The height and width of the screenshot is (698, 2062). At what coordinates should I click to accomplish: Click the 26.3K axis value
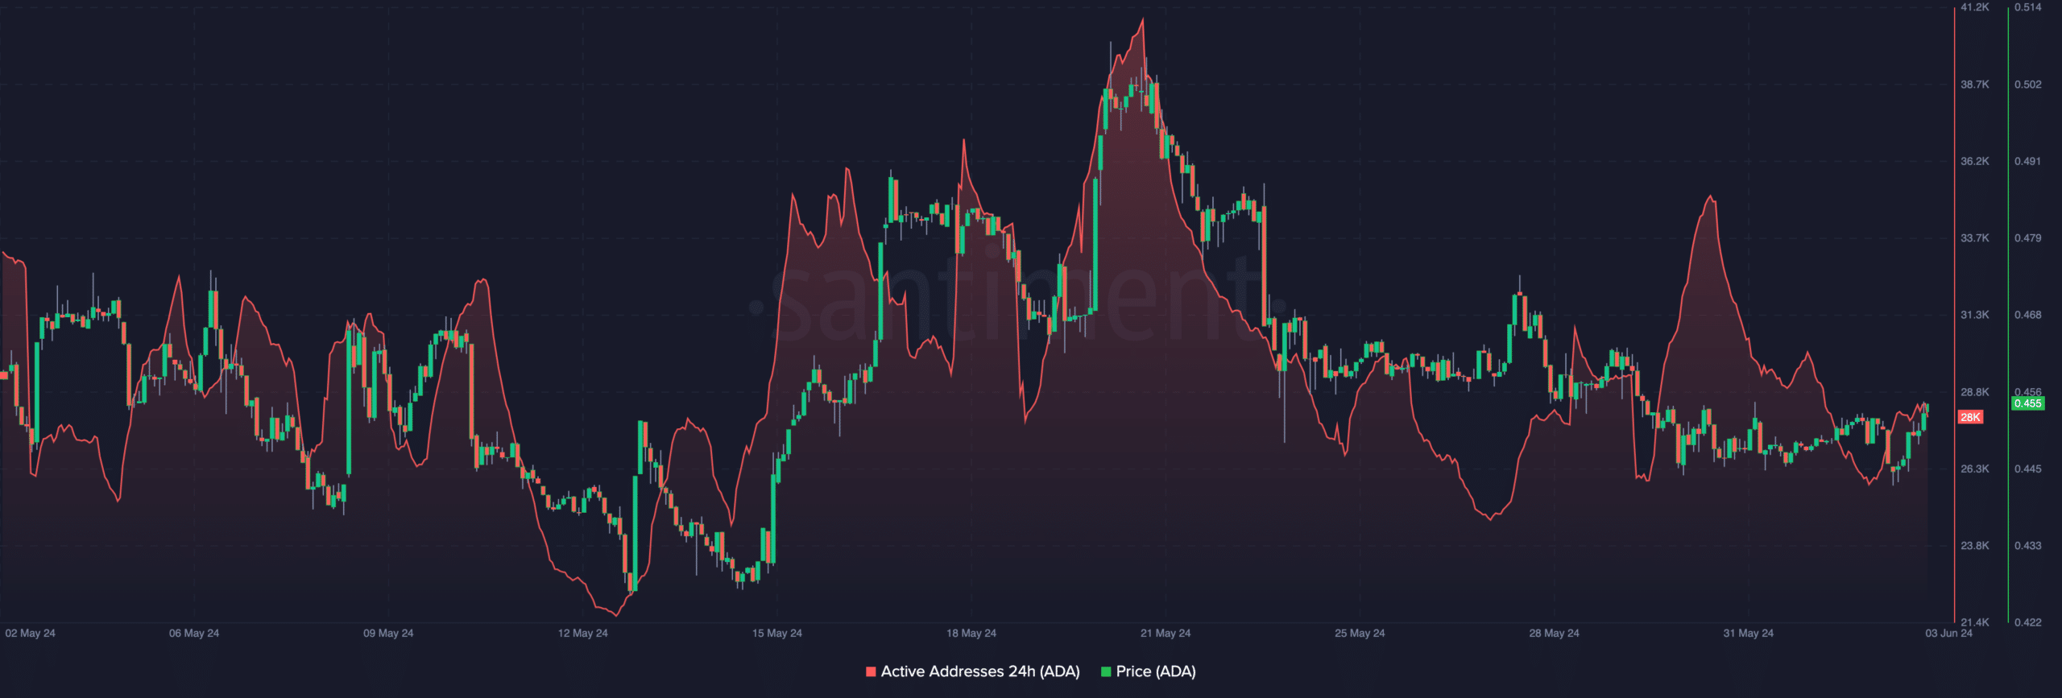click(x=1975, y=469)
